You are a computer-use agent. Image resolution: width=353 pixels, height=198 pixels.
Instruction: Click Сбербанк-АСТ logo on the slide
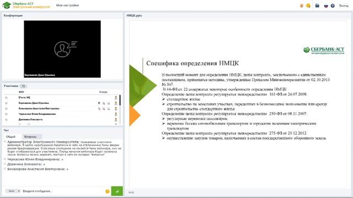pyautogui.click(x=324, y=50)
